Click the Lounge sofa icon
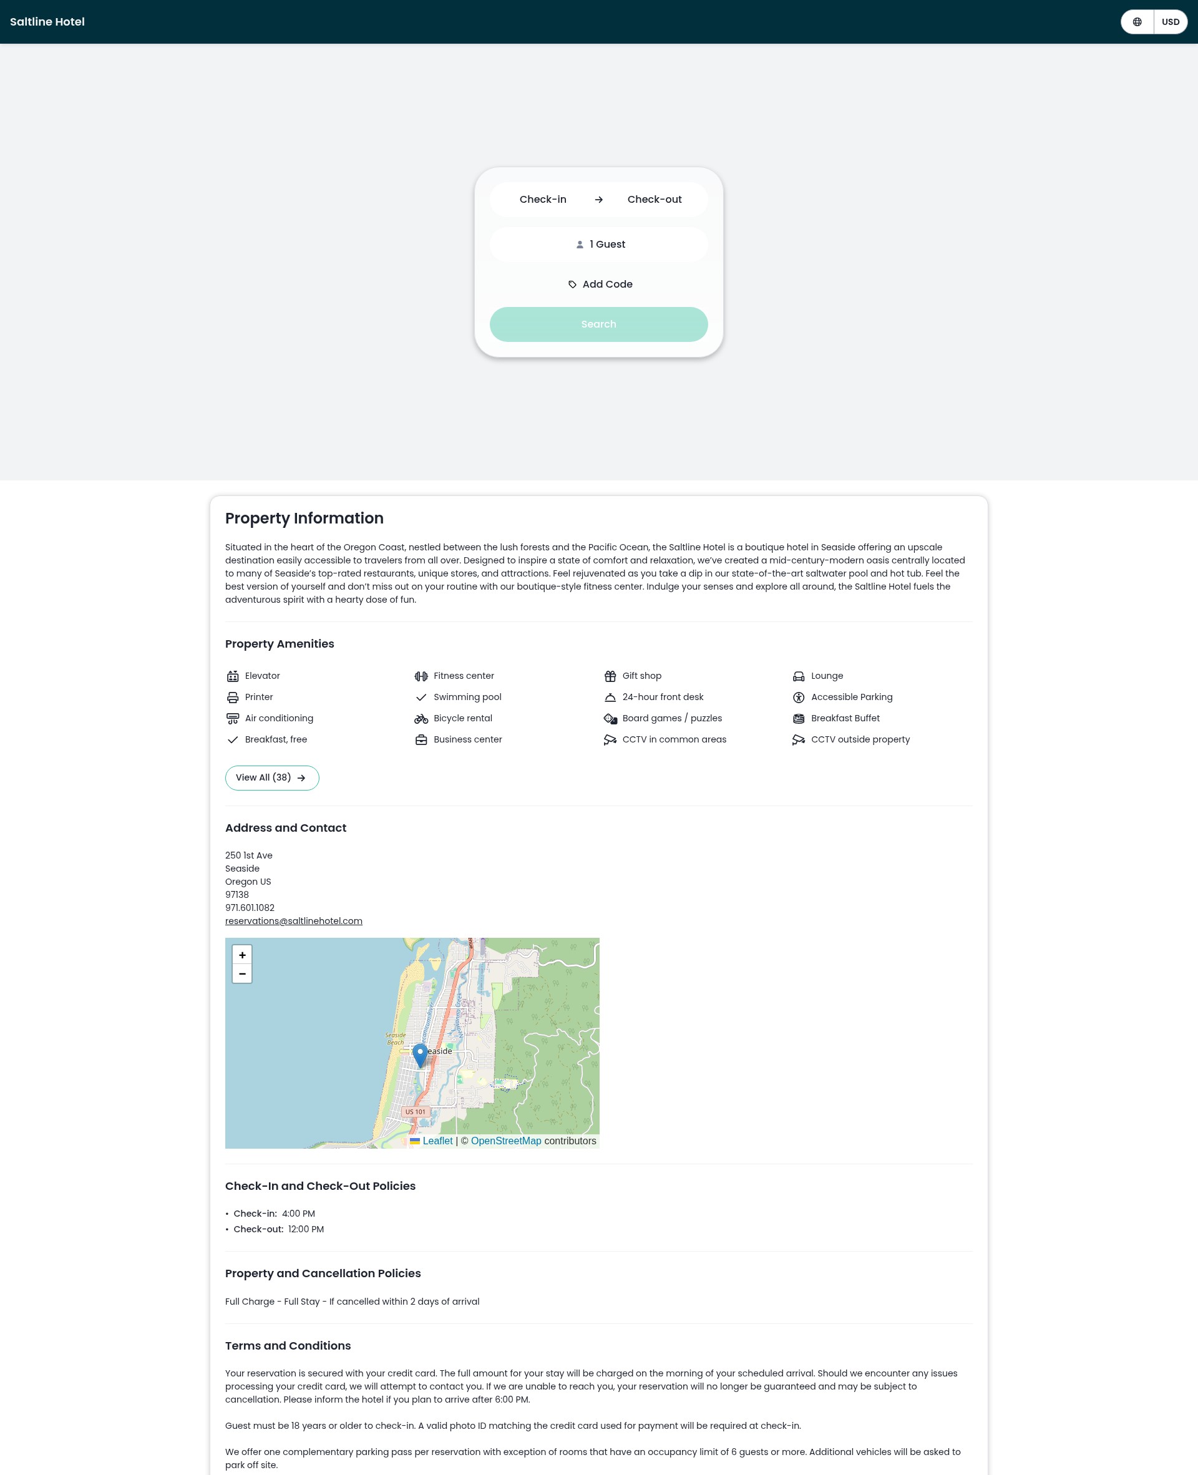1198x1475 pixels. click(799, 676)
